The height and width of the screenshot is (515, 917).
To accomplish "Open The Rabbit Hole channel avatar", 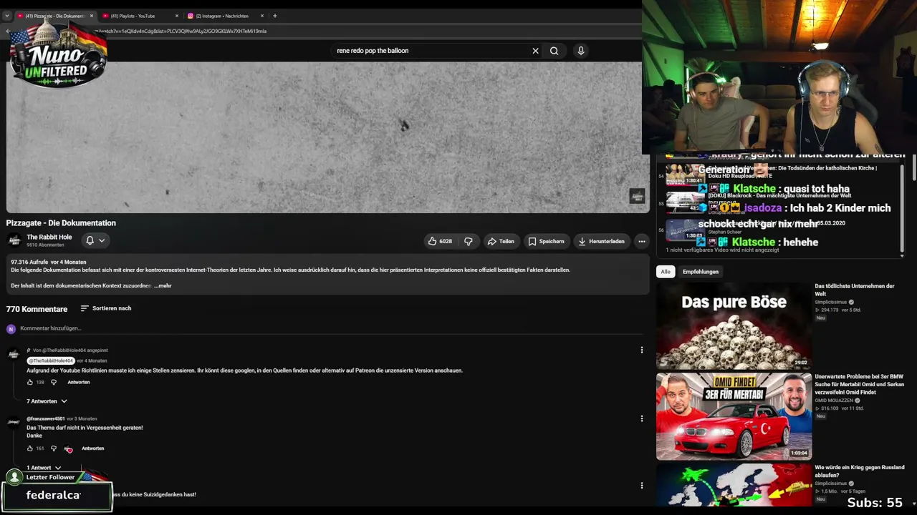I will point(14,240).
